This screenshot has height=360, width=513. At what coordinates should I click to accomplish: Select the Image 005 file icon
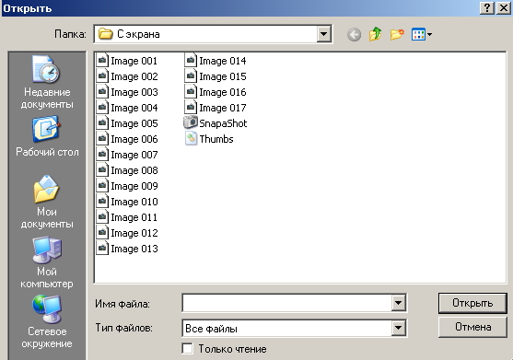click(x=102, y=123)
